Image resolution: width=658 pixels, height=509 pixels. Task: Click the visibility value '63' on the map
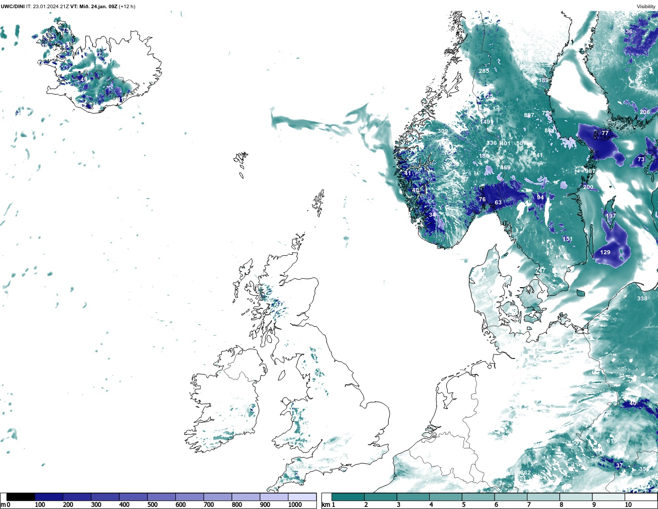[498, 202]
